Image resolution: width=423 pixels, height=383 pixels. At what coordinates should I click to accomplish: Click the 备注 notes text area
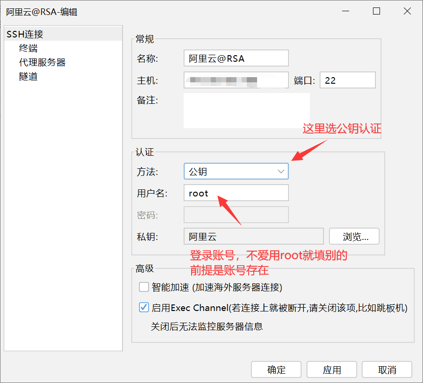click(247, 110)
